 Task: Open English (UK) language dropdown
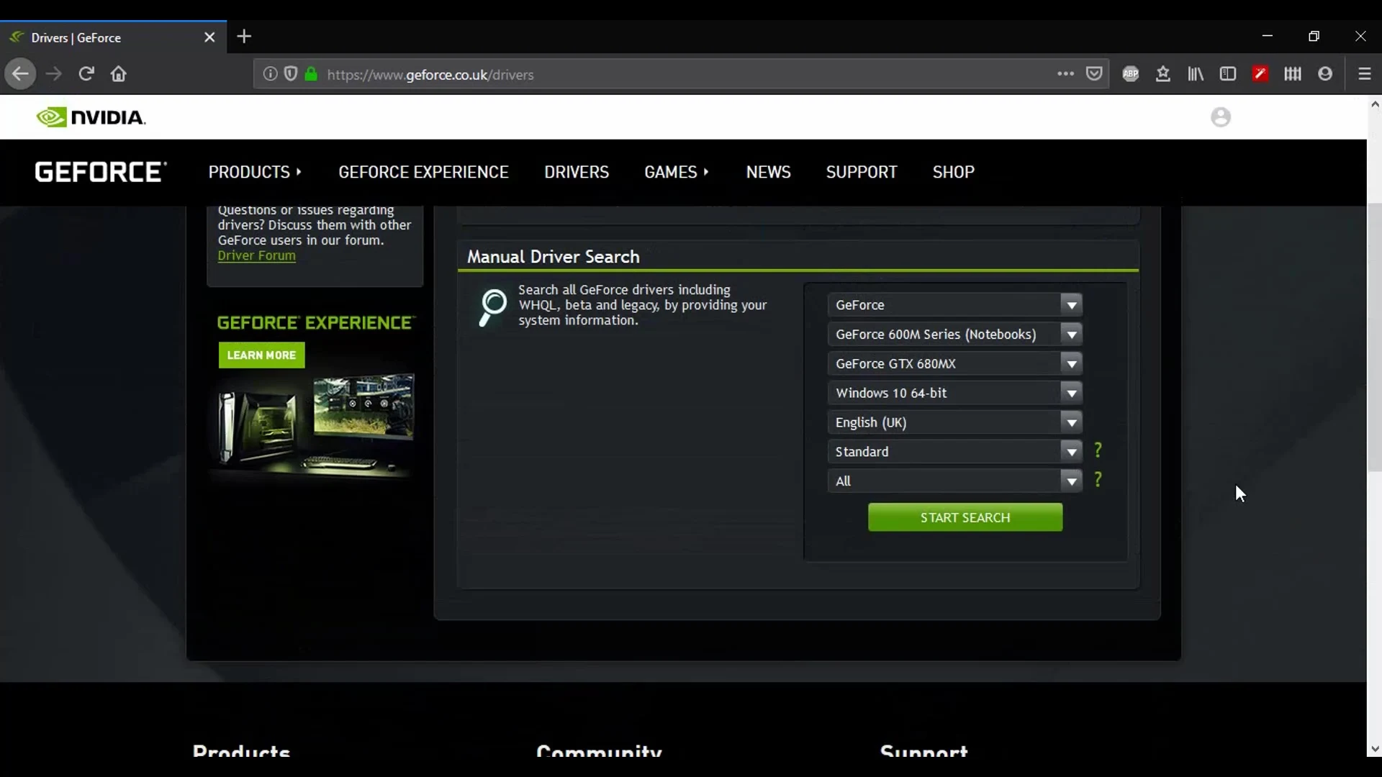click(x=954, y=422)
